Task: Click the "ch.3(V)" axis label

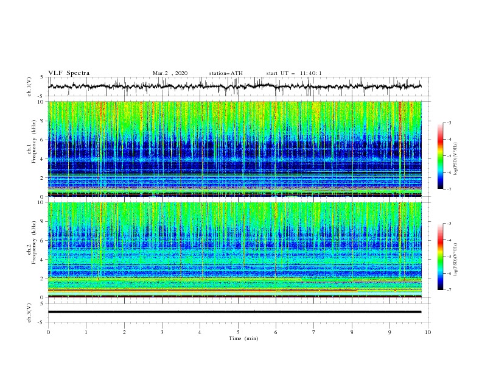Action: pos(29,313)
